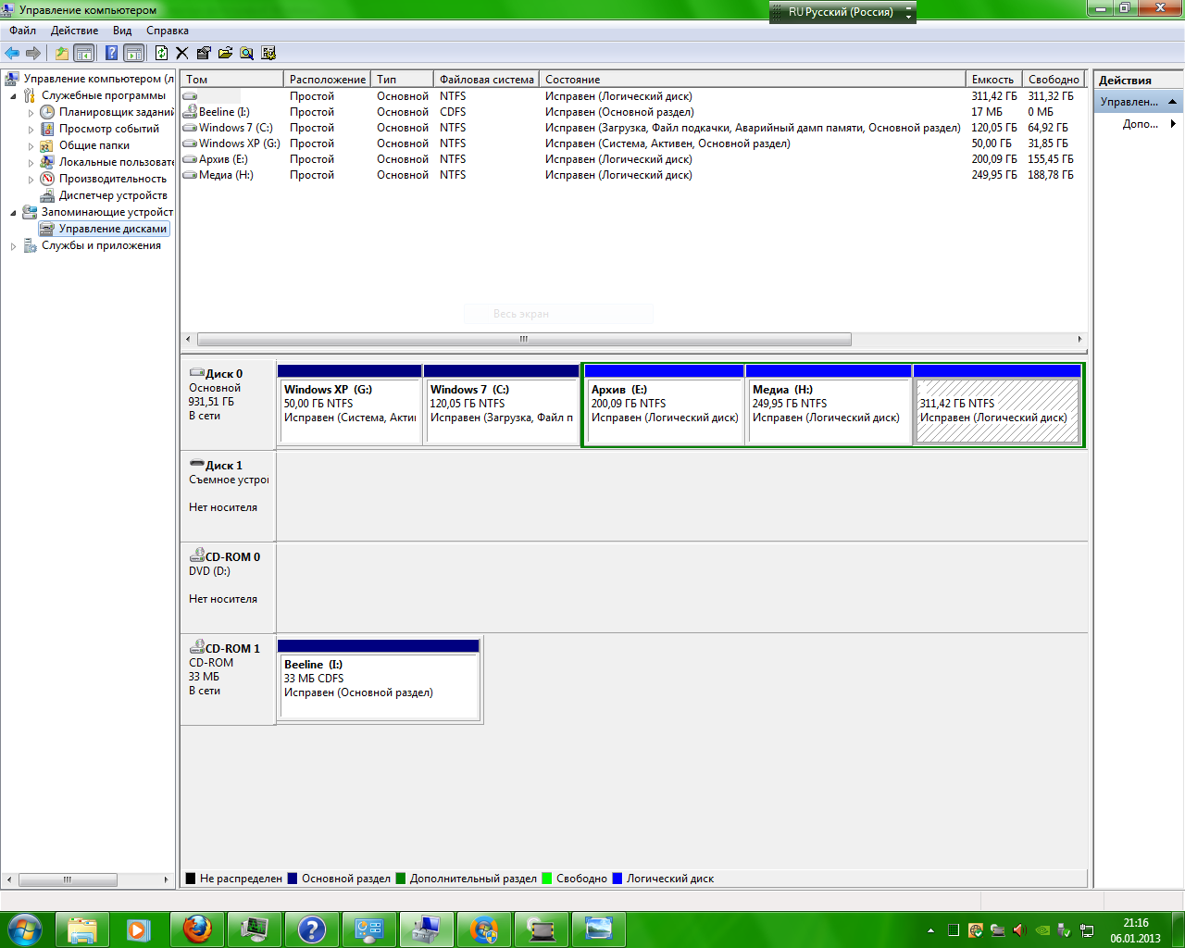Collapse the Служебные программы tree node
Screen dimensions: 1185x948
pos(13,95)
